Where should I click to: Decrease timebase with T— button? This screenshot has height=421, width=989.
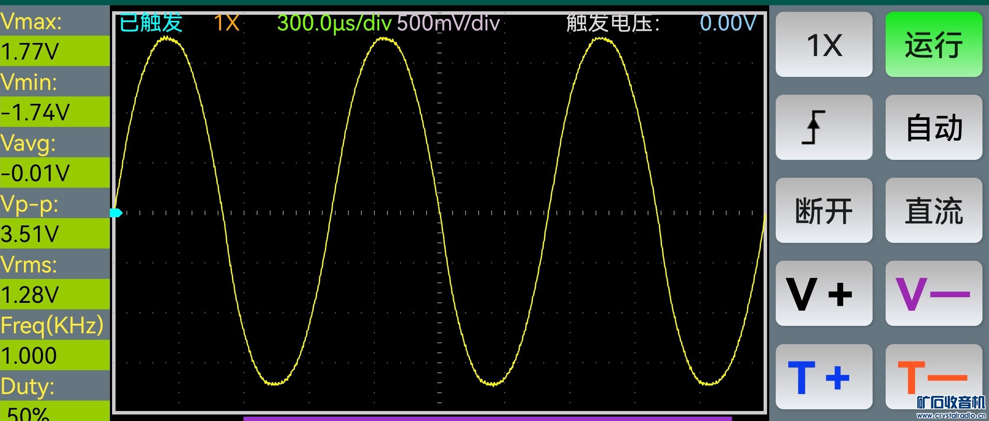click(x=934, y=377)
